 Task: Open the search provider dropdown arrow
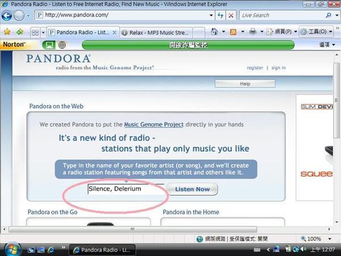(x=336, y=15)
